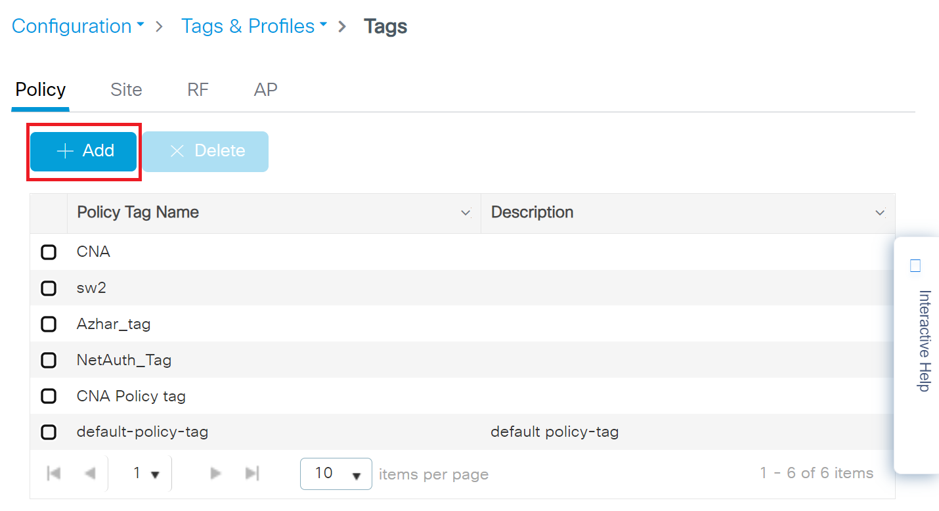Screen dimensions: 939x511
Task: Select the CNA policy tag checkbox
Action: (x=49, y=252)
